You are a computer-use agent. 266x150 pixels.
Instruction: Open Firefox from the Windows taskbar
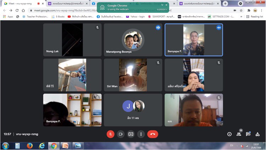[x=29, y=146]
